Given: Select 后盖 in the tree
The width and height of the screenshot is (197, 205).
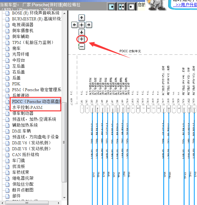Looking at the screenshot, I should point(16,78).
